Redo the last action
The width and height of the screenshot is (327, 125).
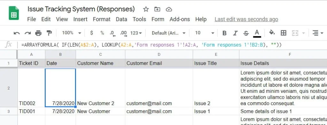point(27,33)
